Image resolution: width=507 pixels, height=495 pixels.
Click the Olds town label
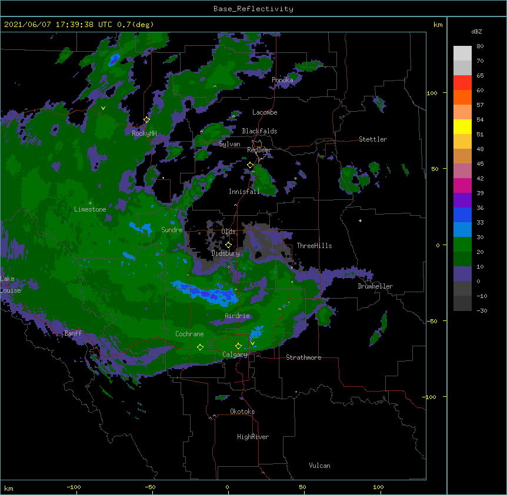[x=228, y=232]
